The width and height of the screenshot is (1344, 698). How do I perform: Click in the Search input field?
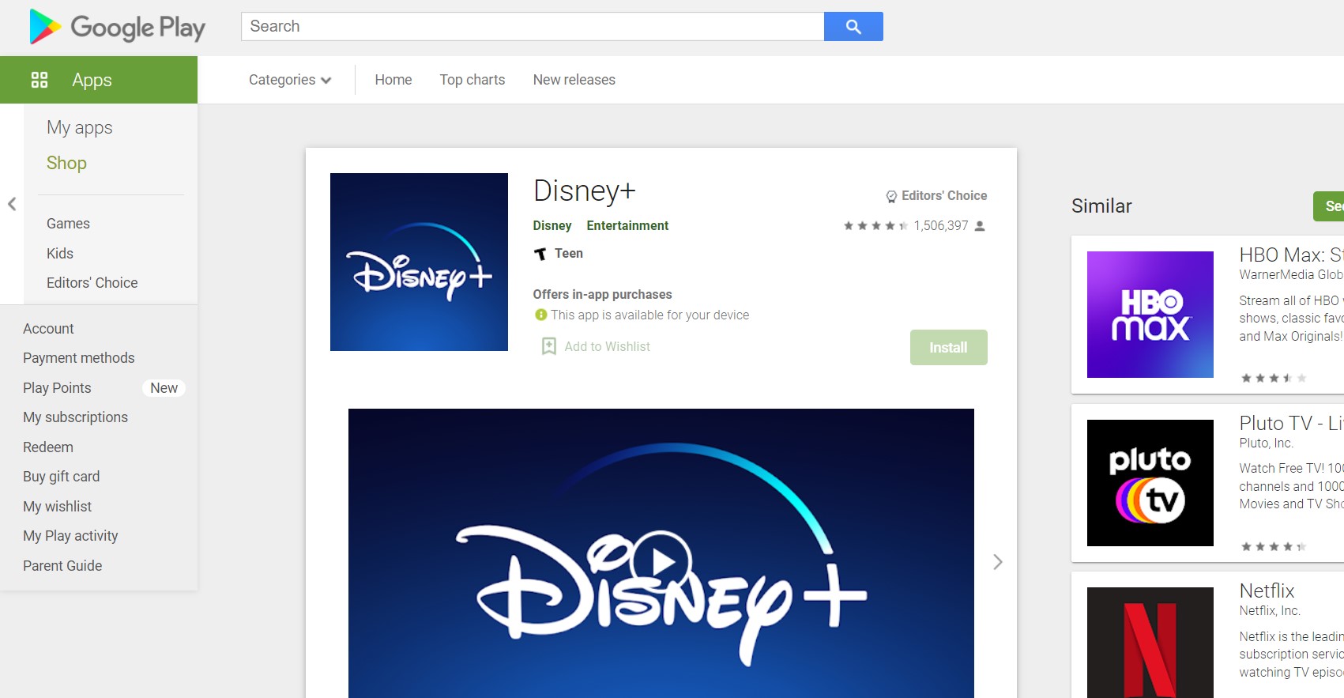(533, 26)
